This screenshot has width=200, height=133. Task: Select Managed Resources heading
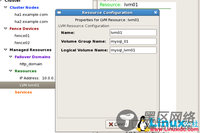[30, 50]
